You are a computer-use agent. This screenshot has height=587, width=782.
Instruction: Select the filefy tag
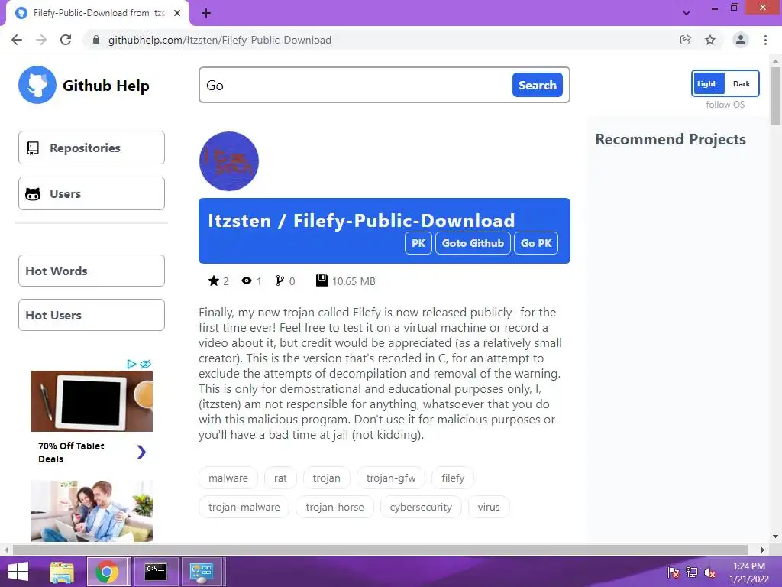(453, 478)
